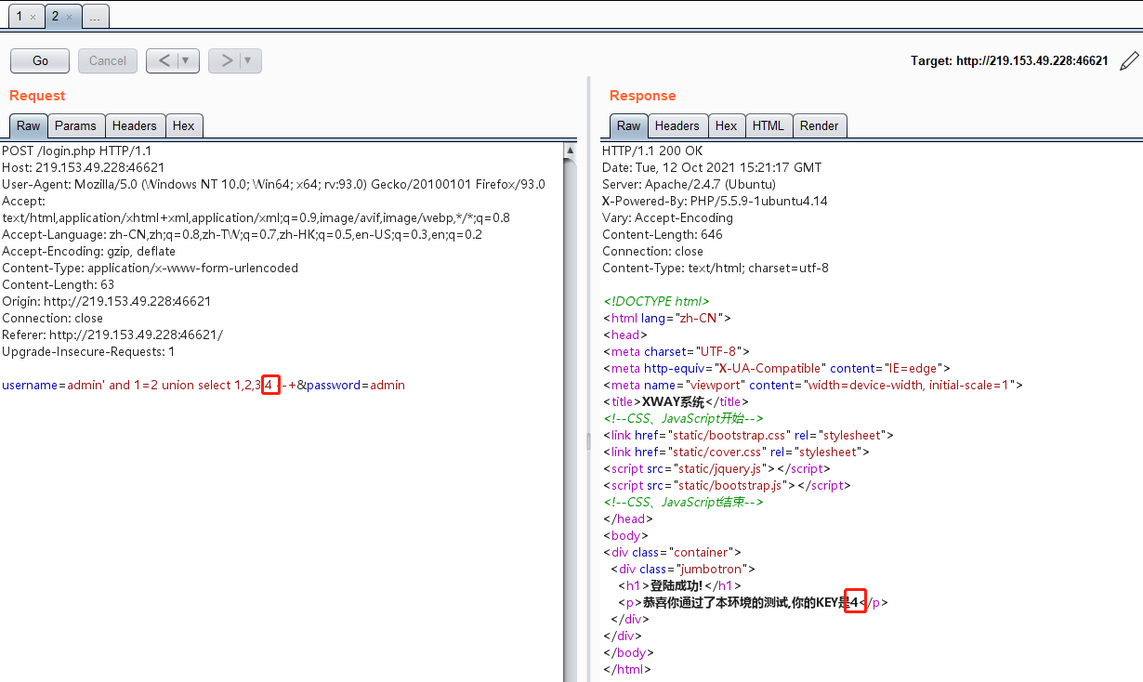Click the username parameter in request body
The height and width of the screenshot is (682, 1143).
coord(149,385)
